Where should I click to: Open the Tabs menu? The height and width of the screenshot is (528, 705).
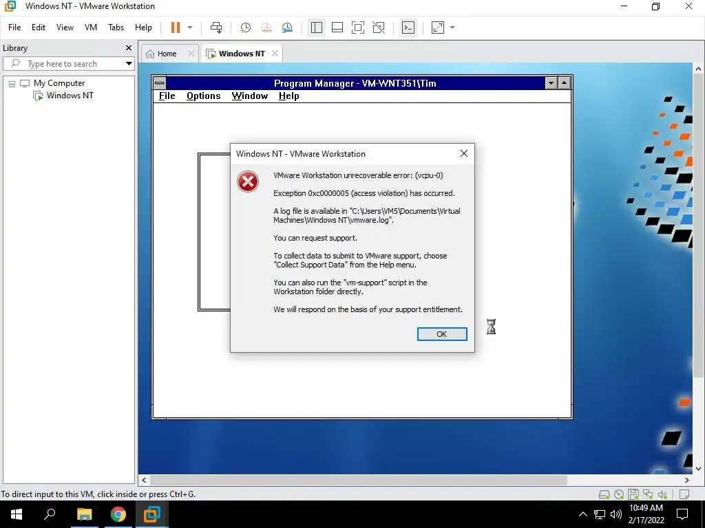[x=116, y=27]
